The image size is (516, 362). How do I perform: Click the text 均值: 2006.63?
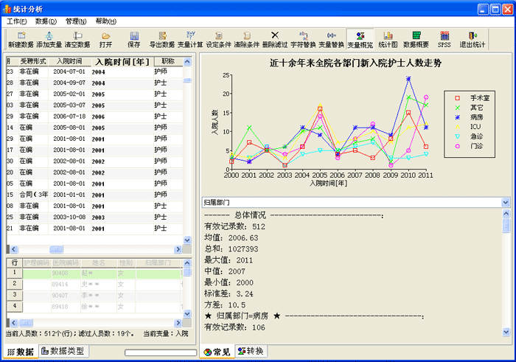(231, 237)
